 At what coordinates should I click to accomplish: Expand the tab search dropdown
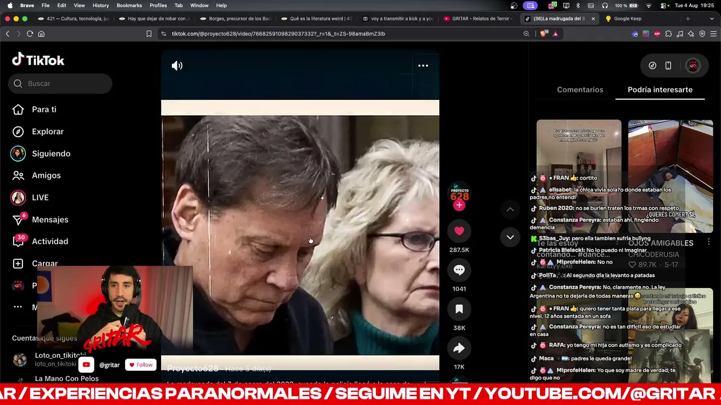(x=713, y=19)
